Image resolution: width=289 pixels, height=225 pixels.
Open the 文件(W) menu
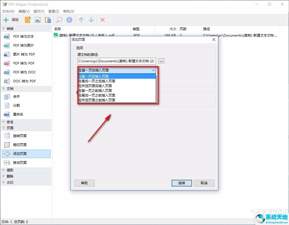pos(8,11)
